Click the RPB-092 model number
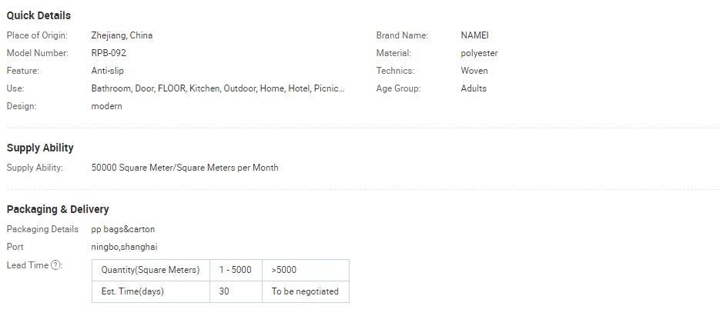This screenshot has width=720, height=316. [x=109, y=53]
